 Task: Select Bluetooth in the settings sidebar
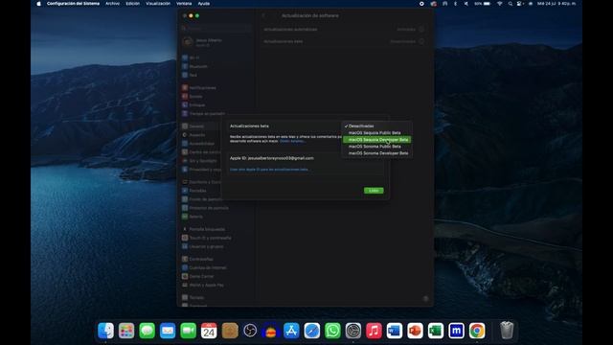[216, 66]
